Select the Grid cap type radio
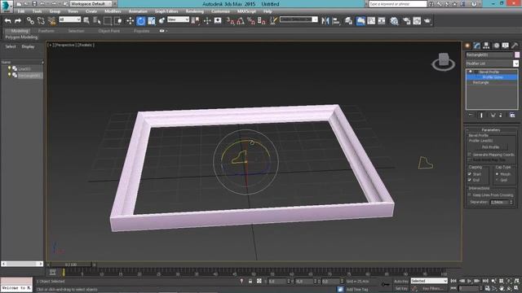The image size is (522, 293). tap(497, 180)
